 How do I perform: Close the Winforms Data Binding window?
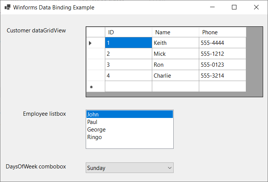click(256, 7)
